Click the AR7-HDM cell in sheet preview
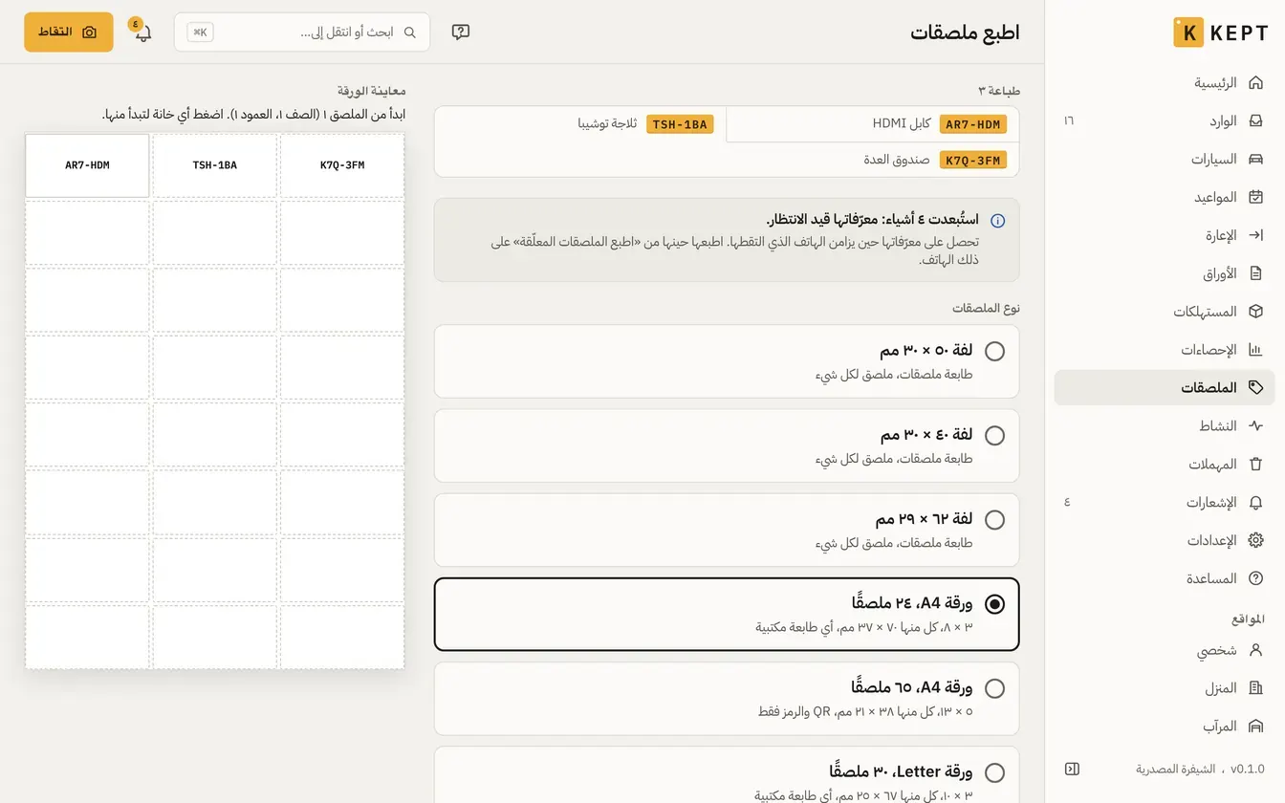1285x803 pixels. (x=87, y=165)
